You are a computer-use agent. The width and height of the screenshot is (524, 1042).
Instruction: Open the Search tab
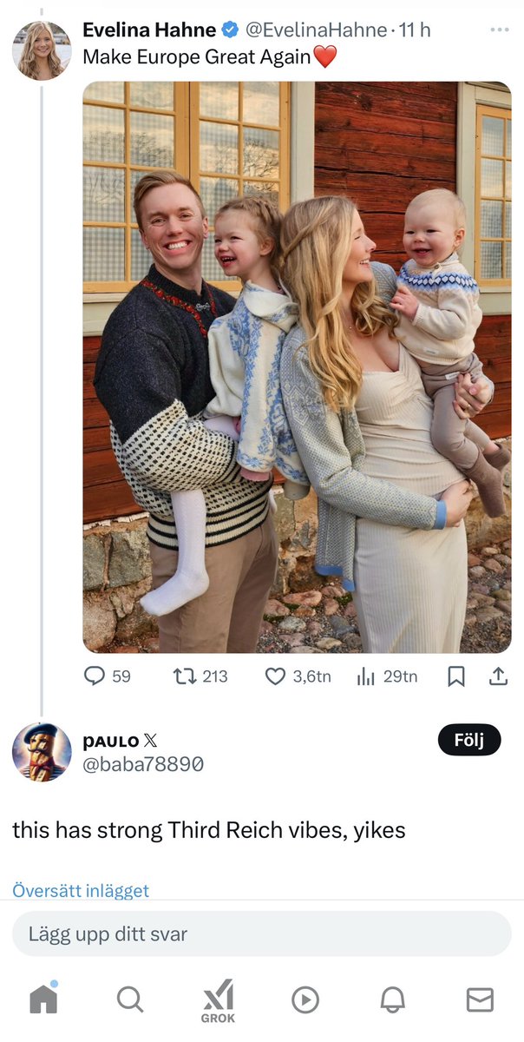click(130, 999)
